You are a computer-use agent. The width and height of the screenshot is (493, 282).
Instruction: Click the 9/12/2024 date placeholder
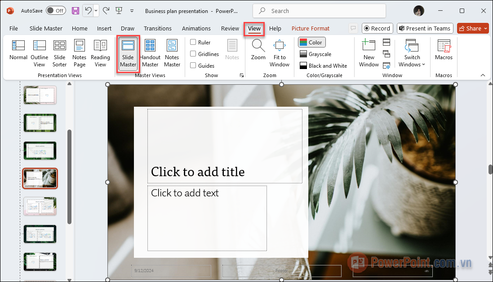(171, 271)
